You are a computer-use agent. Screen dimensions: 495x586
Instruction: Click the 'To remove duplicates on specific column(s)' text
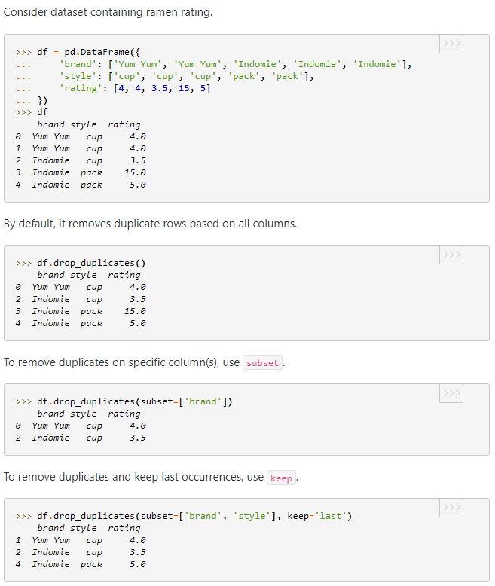coord(121,363)
